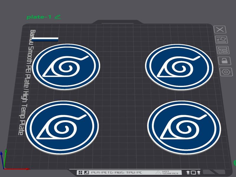Screen dimensions: 236x177
Task: Open plate settings hexagon icon
Action: click(226, 72)
